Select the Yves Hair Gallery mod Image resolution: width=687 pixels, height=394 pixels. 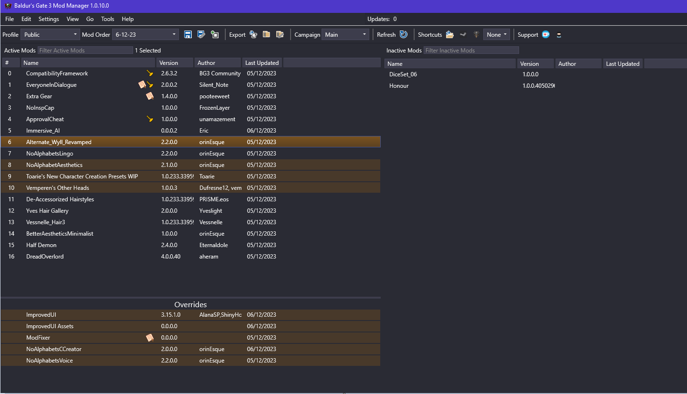(191, 211)
